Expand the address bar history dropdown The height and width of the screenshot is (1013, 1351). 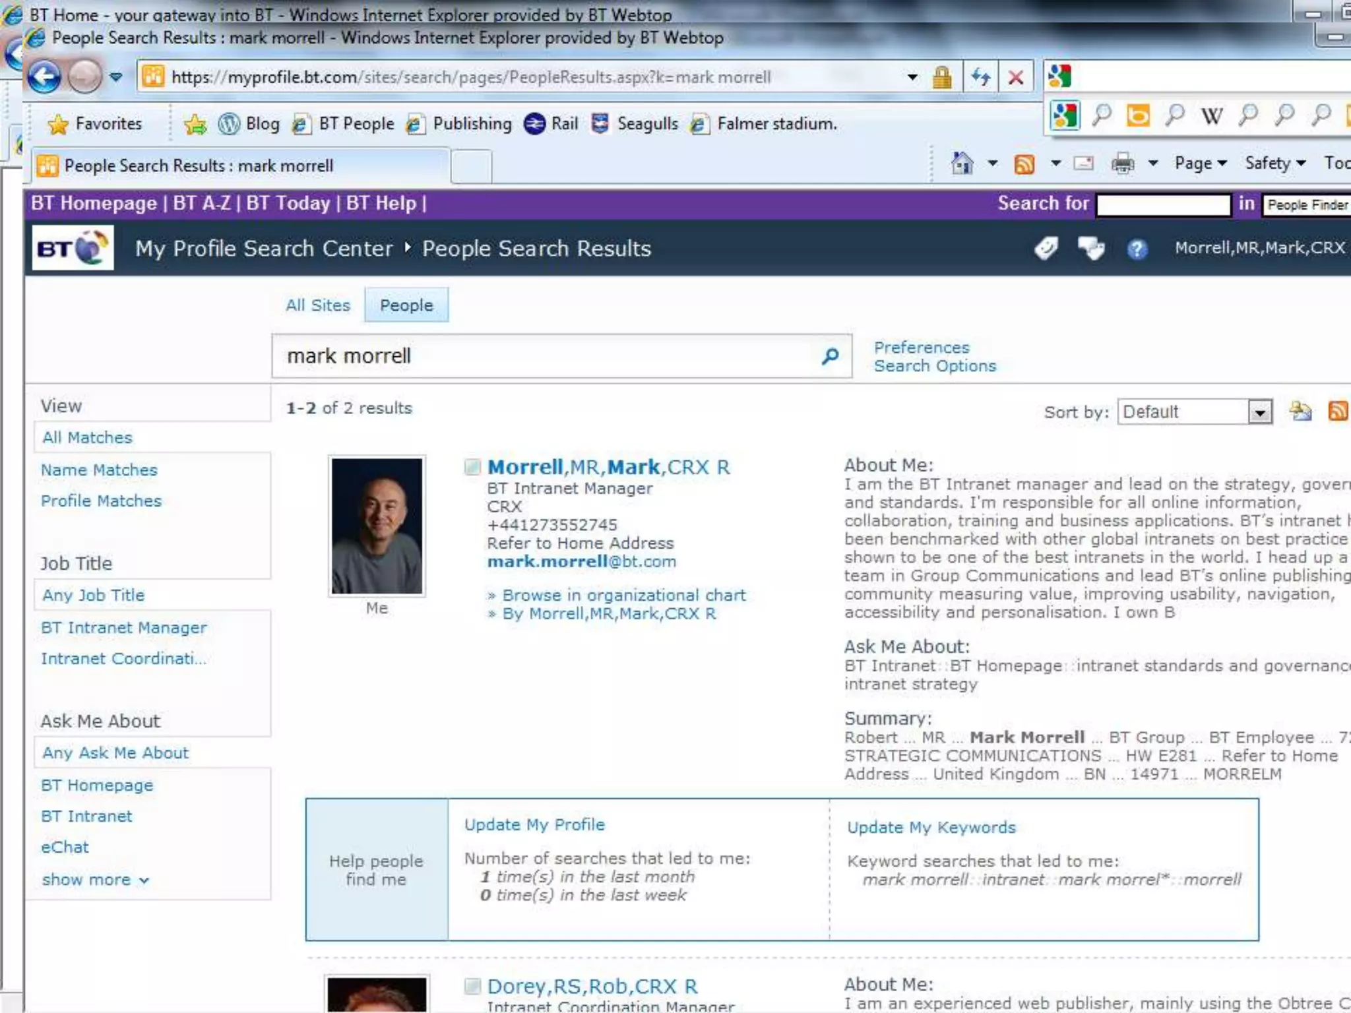[912, 77]
